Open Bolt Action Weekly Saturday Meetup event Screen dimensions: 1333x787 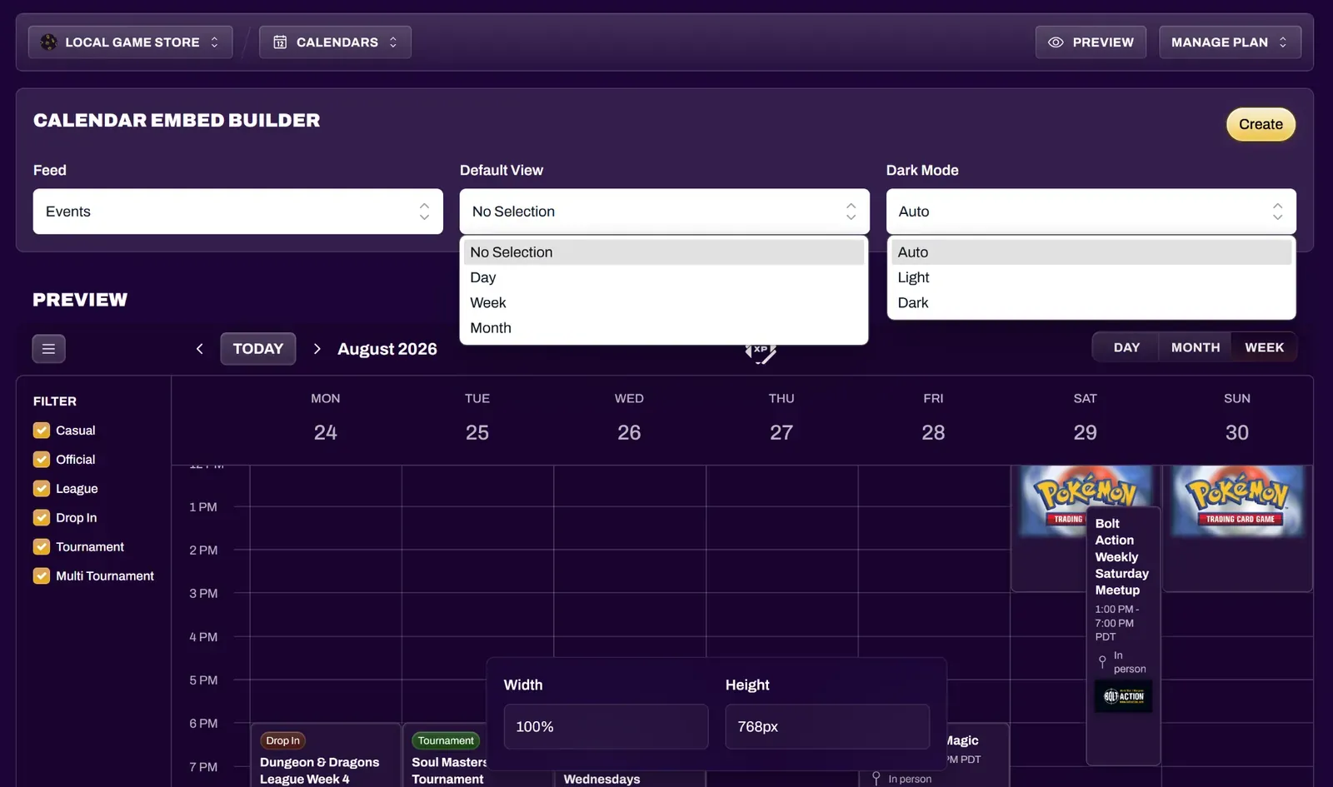click(x=1123, y=635)
